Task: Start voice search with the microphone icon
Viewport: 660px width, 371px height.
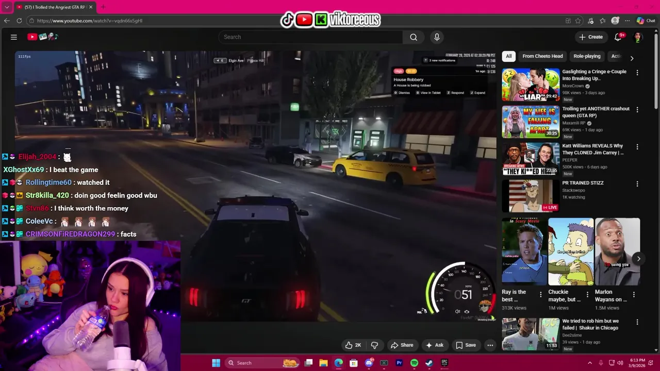Action: pos(437,37)
